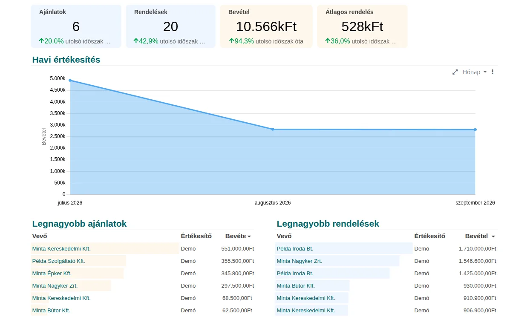
Task: Open Példa Iroda Bt. order worth 1.710.000,00Ft
Action: click(295, 249)
